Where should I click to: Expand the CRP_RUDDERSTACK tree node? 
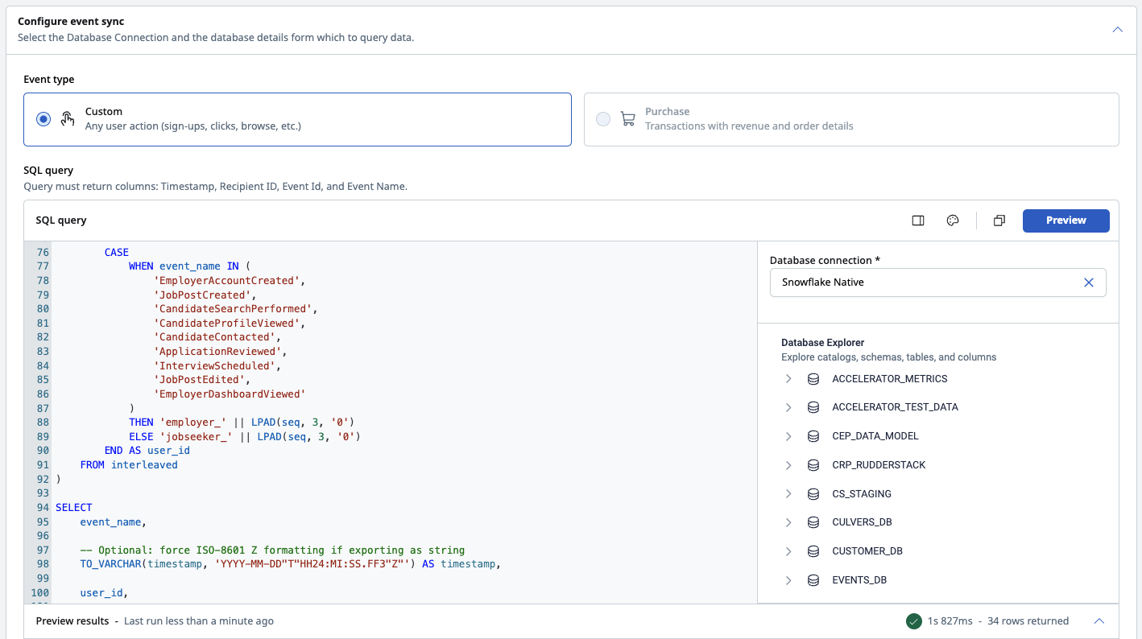pos(788,465)
